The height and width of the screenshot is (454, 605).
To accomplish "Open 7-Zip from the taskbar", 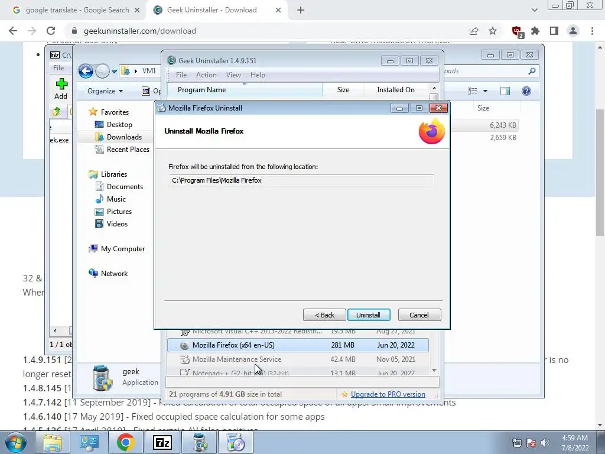I will pyautogui.click(x=162, y=443).
